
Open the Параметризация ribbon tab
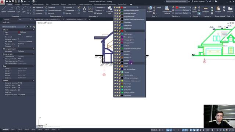[x=37, y=4]
